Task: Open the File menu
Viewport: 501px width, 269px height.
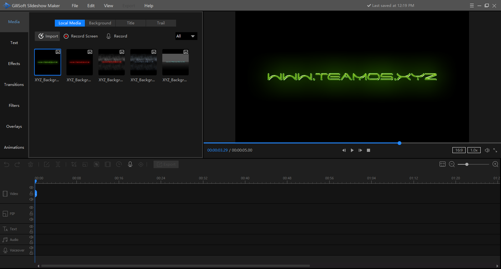Action: (75, 6)
